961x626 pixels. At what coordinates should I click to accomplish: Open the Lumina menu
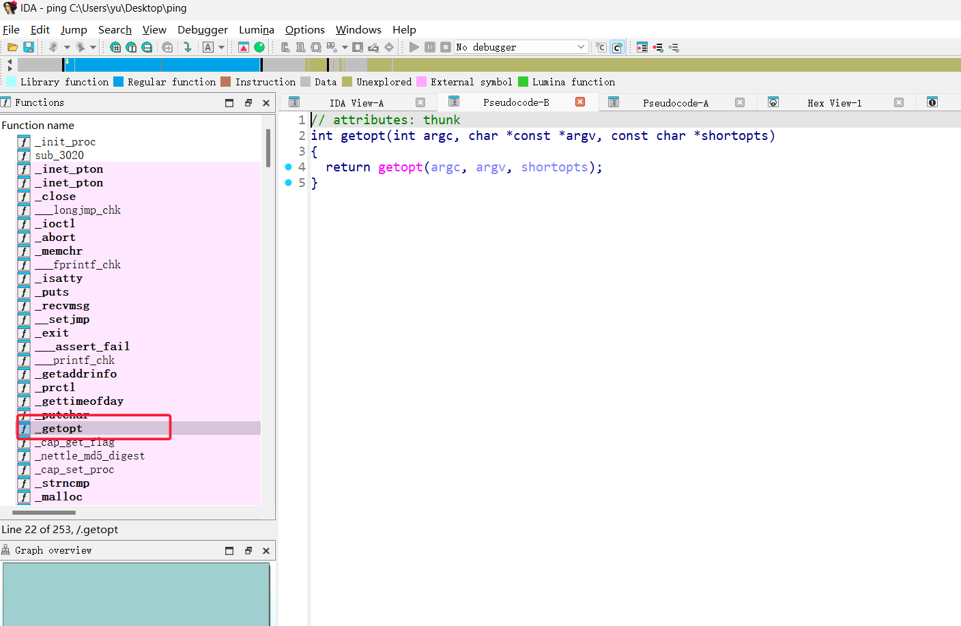point(256,30)
